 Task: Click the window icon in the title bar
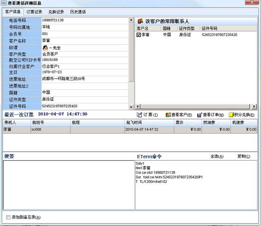coord(4,3)
